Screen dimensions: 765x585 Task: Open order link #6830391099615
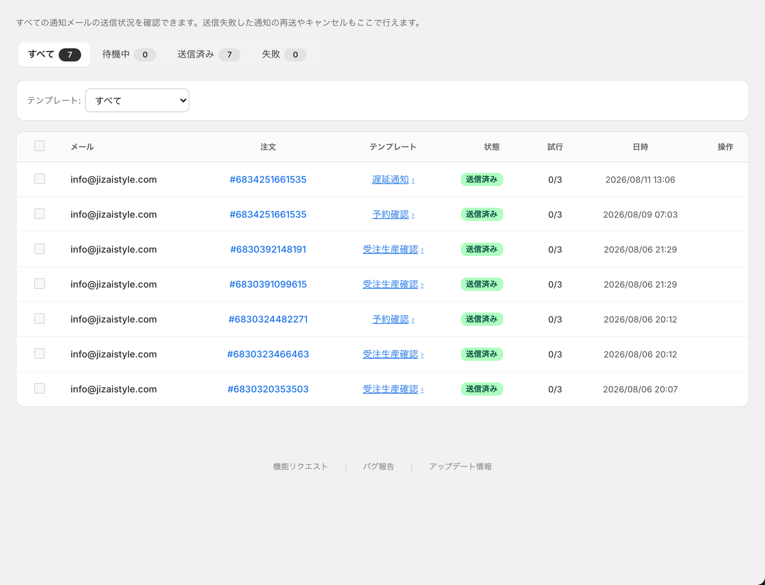[268, 285]
